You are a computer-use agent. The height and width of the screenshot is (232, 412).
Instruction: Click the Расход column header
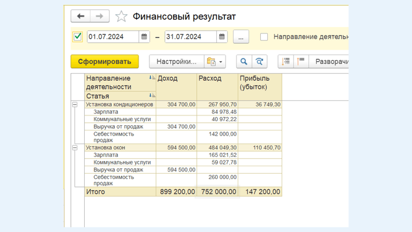point(218,87)
